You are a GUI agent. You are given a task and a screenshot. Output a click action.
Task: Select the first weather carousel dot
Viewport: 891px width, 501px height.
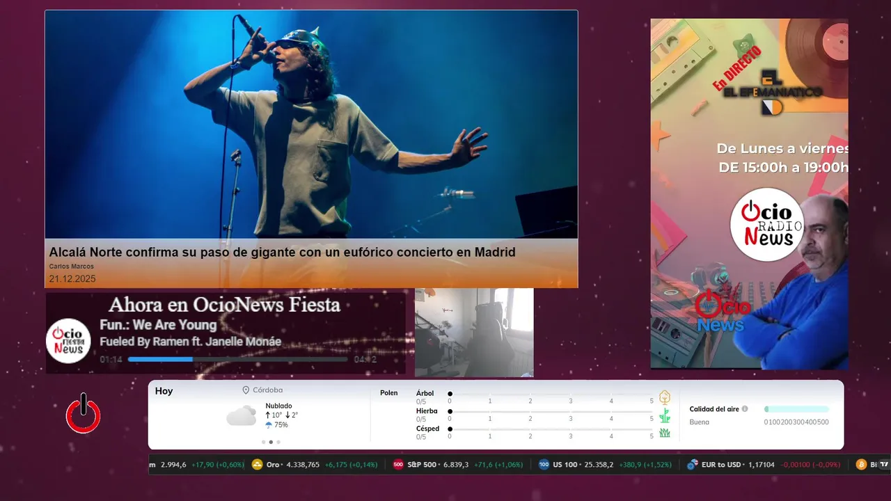(263, 442)
